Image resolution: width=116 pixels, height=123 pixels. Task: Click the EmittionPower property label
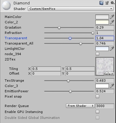coord(17,91)
